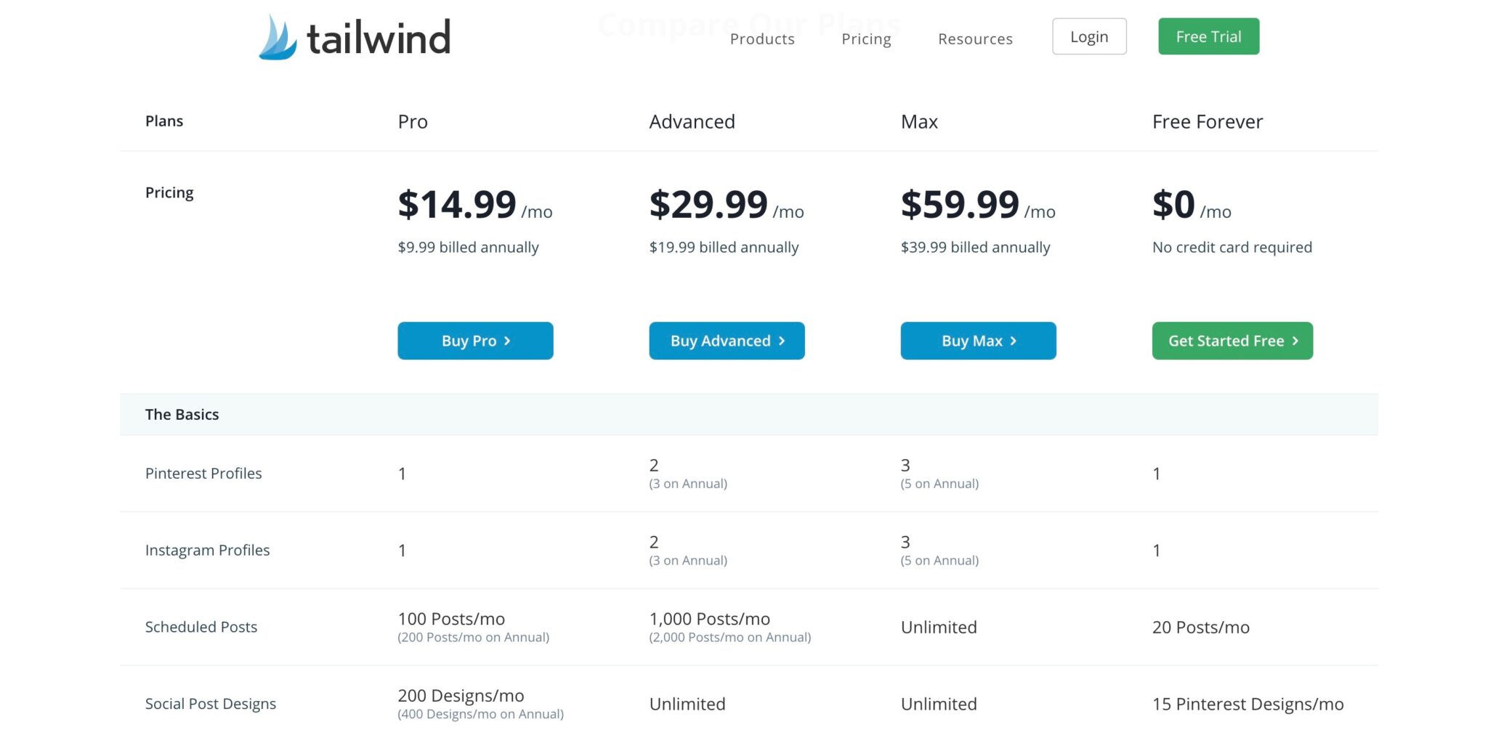The image size is (1488, 730).
Task: Click '(400 Designs/mo on Annual)' note
Action: (480, 714)
